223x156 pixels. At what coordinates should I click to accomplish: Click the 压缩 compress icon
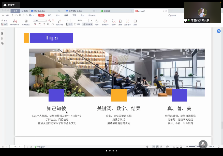point(120,21)
